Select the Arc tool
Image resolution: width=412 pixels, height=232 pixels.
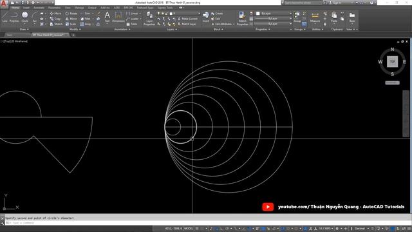(34, 17)
